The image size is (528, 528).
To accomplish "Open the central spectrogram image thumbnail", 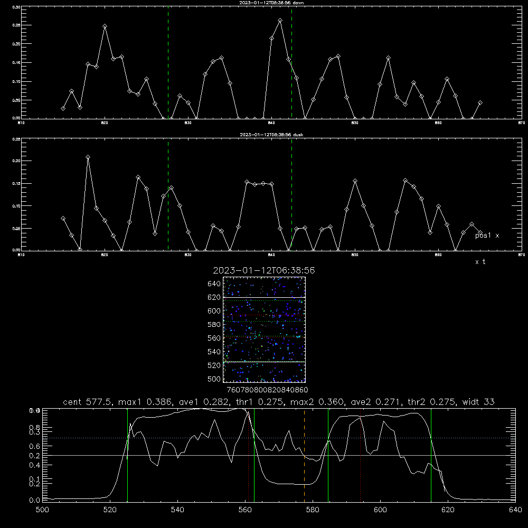I will [264, 329].
